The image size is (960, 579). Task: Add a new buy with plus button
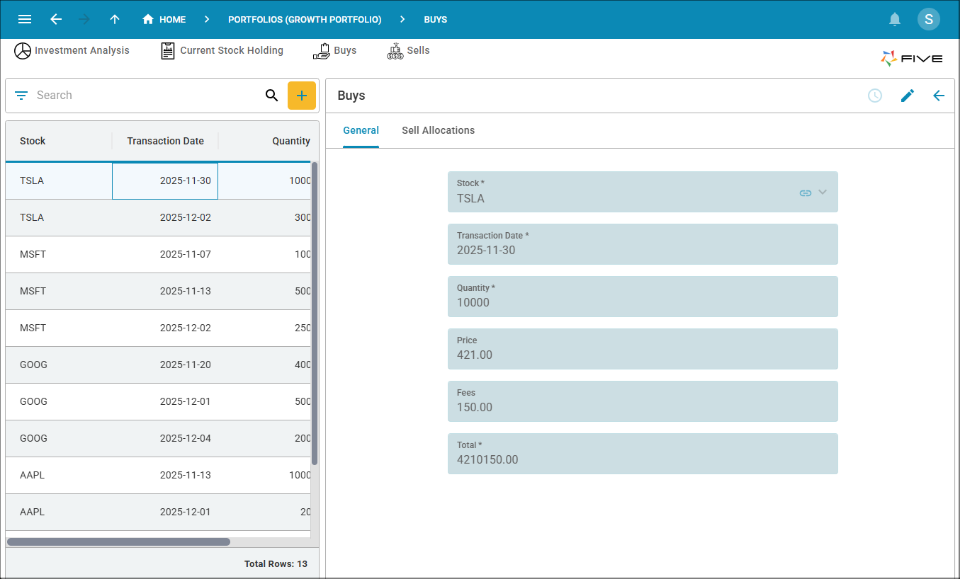[x=302, y=96]
